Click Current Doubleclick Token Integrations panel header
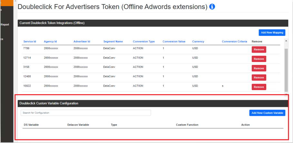The image size is (293, 143). 153,23
